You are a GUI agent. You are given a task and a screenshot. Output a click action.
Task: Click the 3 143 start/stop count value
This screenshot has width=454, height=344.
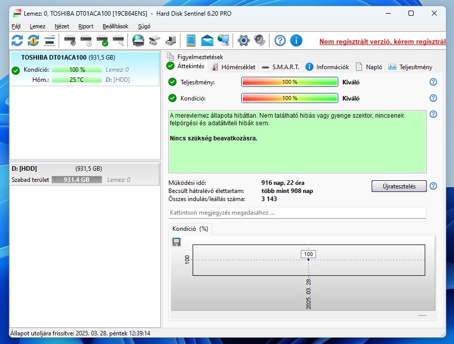pos(269,199)
